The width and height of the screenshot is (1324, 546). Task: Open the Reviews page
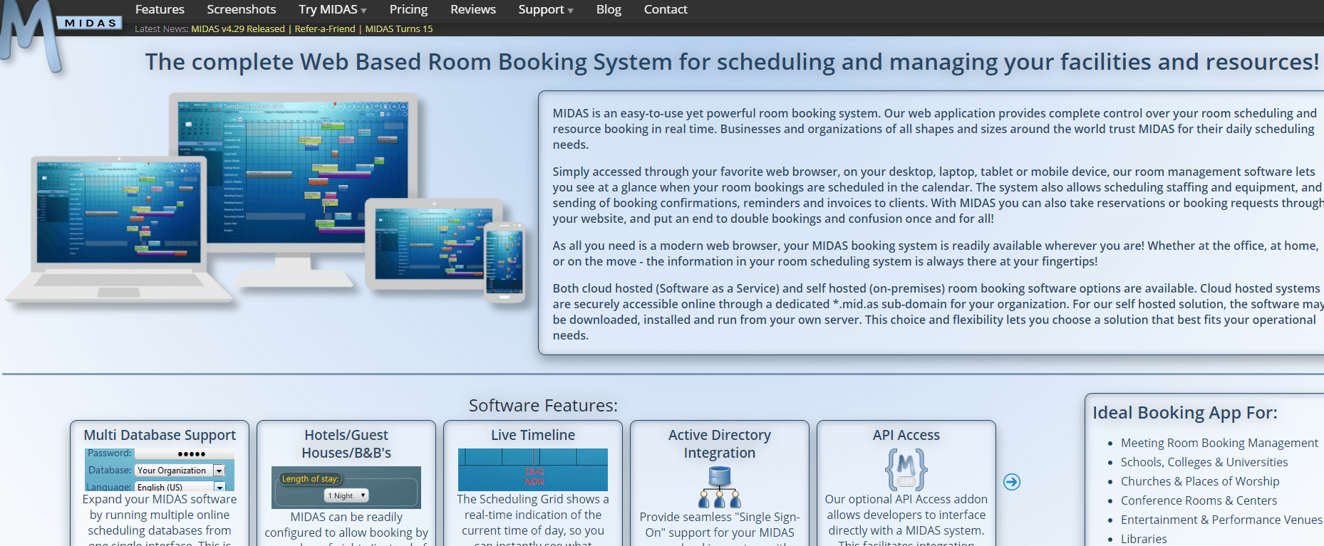tap(473, 9)
